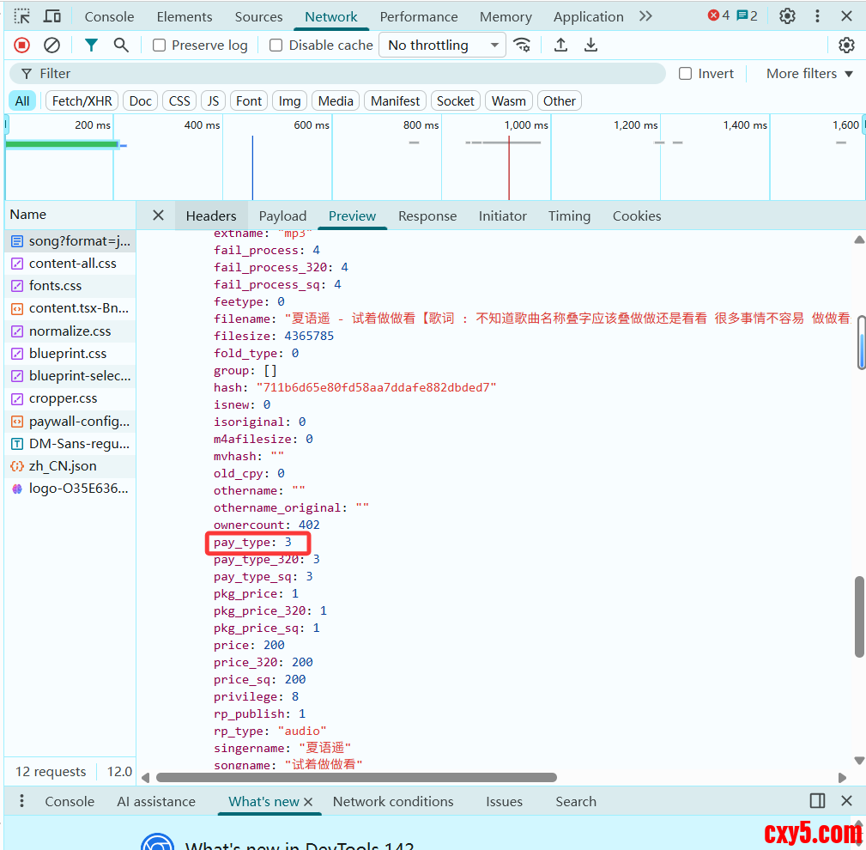Filter requests by Fetch/XHR
The width and height of the screenshot is (866, 850).
[82, 101]
